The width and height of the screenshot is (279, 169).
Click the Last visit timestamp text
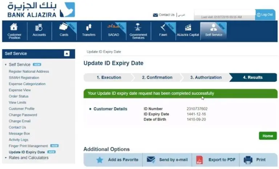pos(221,17)
